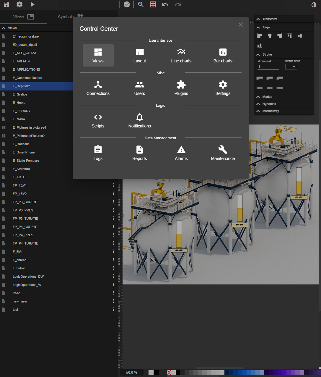Open the stroke style dropdown

tap(291, 67)
